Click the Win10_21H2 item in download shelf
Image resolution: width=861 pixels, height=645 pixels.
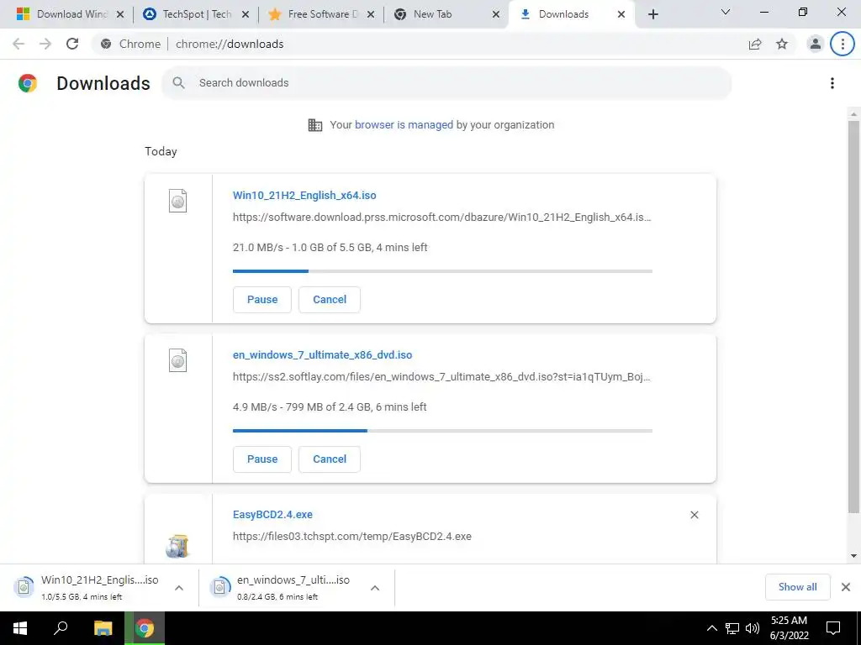tap(99, 587)
